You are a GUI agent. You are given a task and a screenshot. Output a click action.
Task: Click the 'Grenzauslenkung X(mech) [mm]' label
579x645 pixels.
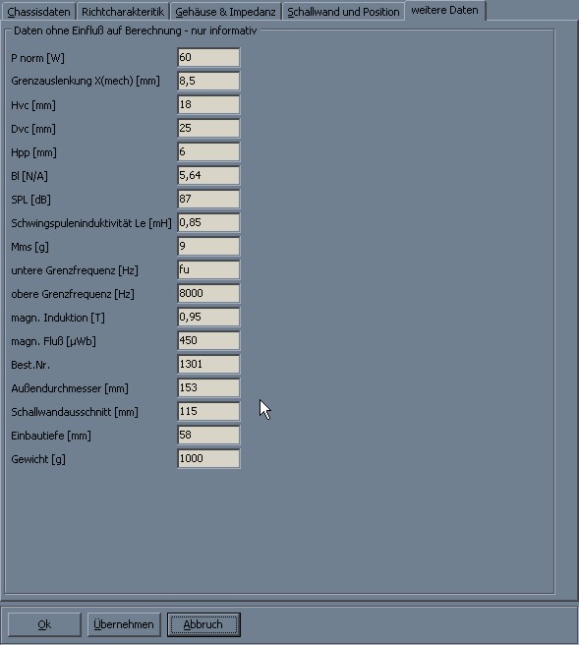(x=86, y=81)
